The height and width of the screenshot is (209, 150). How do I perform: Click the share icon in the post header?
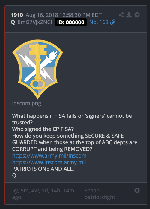coord(121,15)
